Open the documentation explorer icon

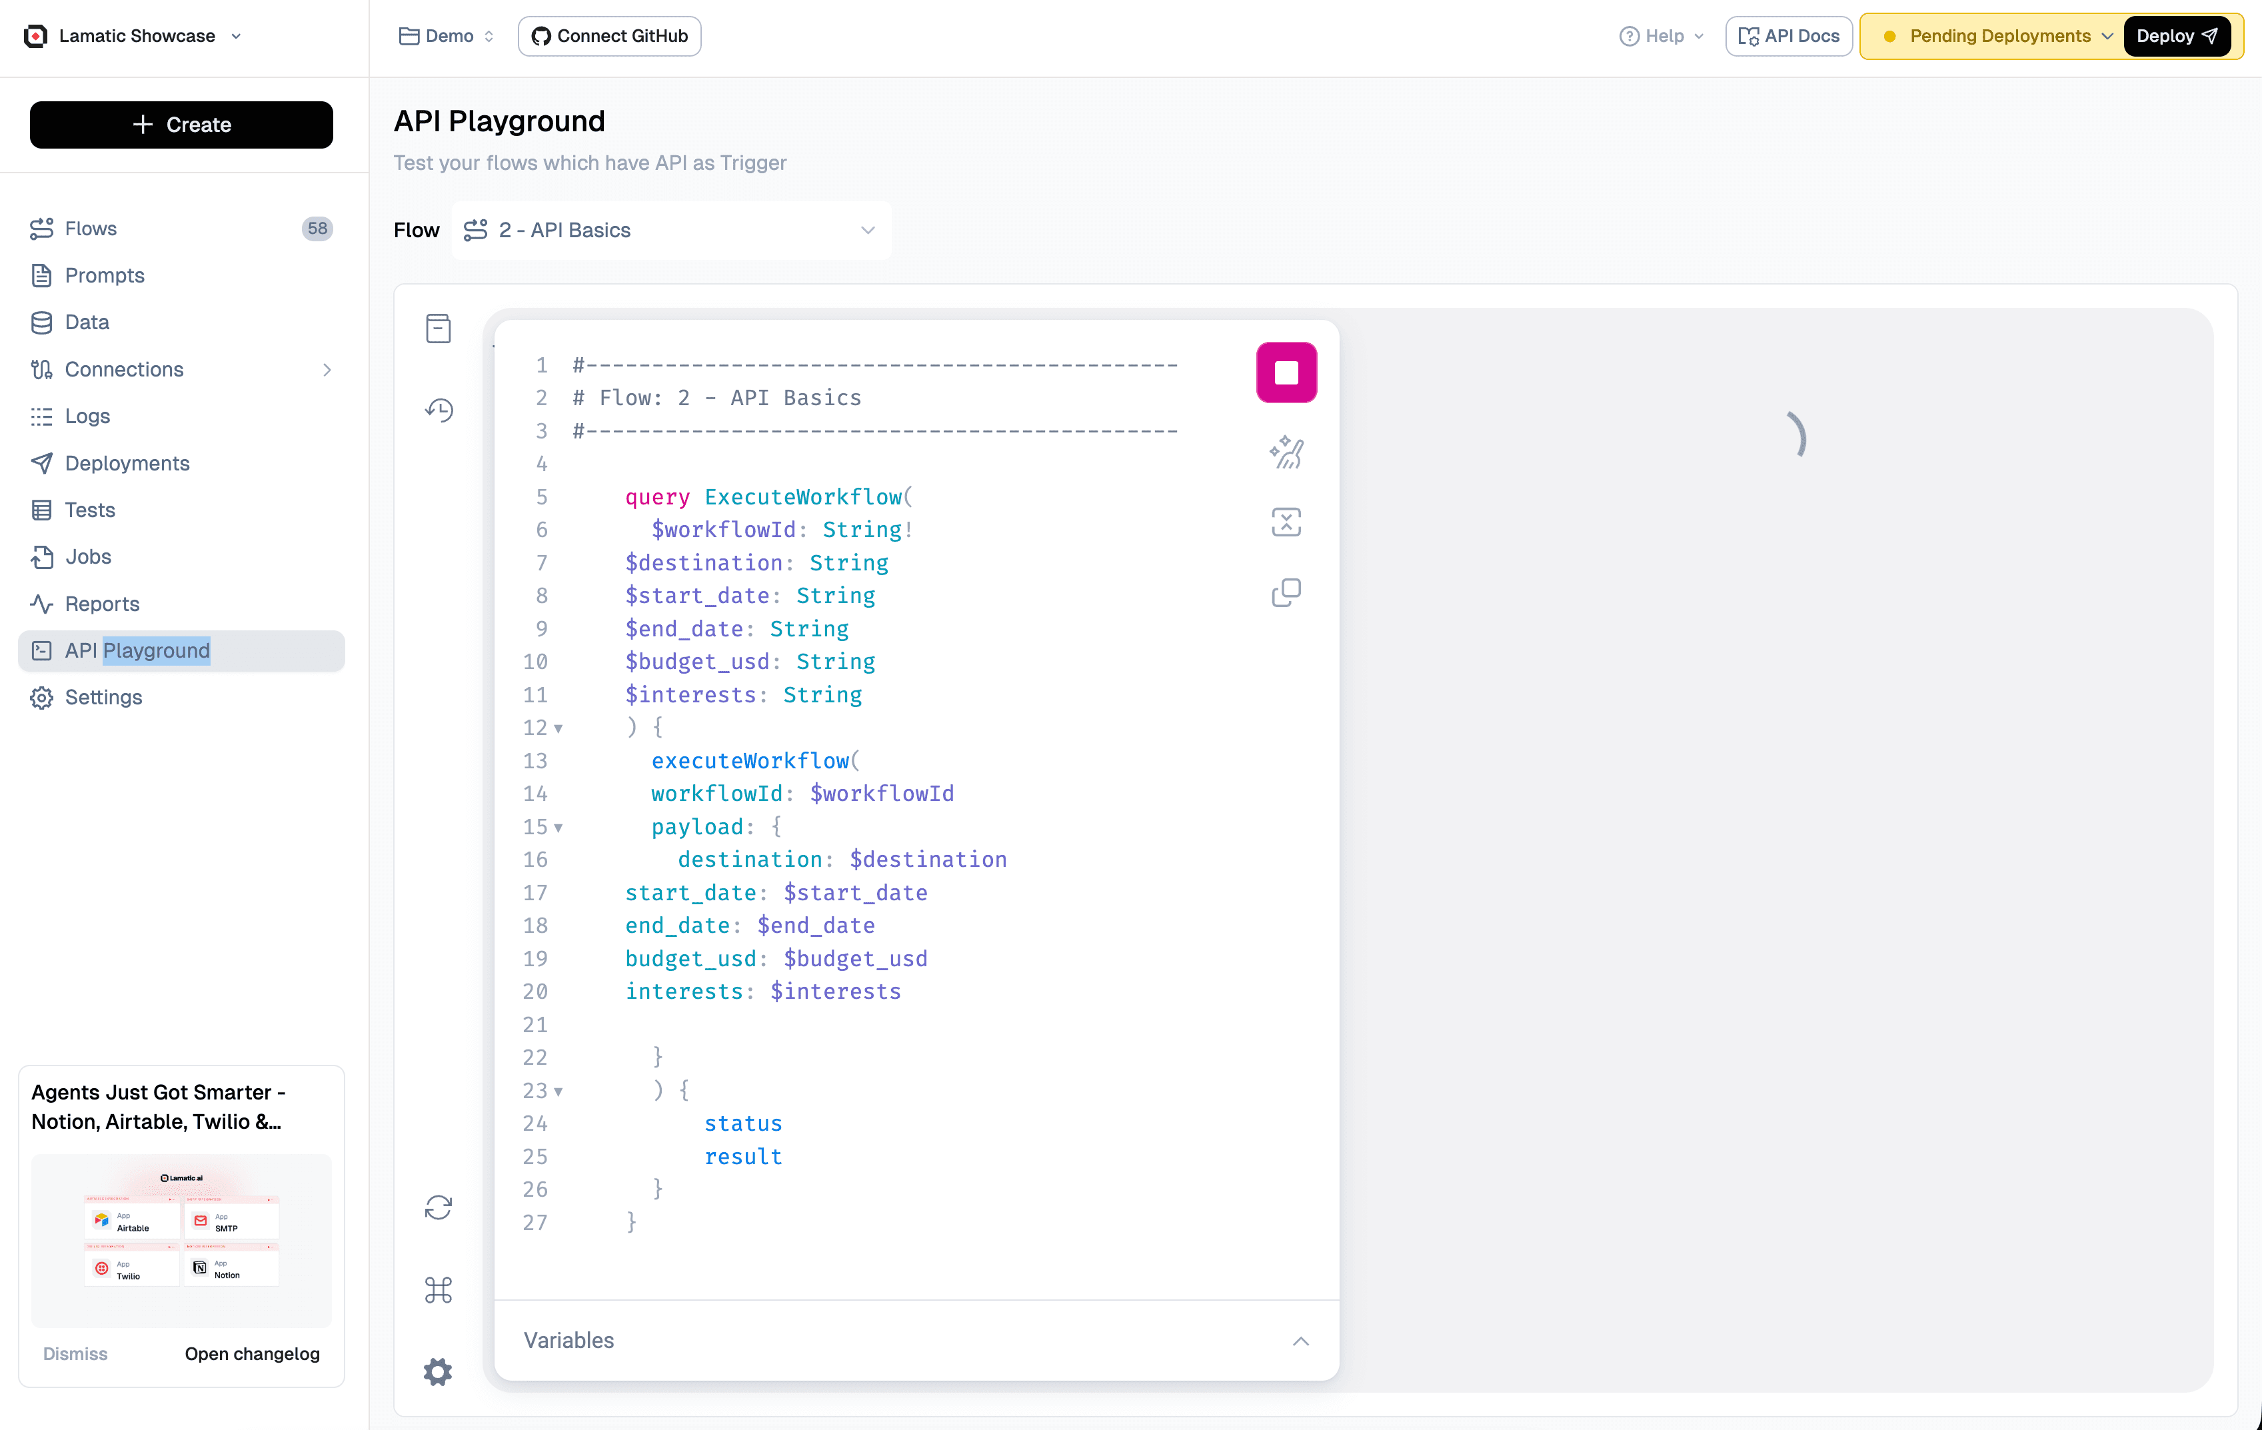click(x=438, y=329)
